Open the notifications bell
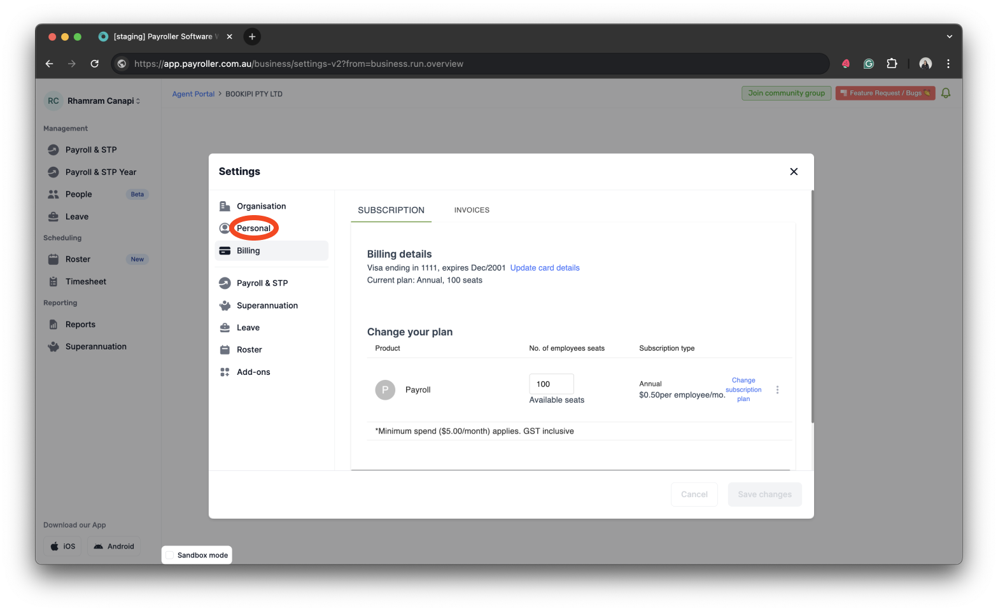 (946, 94)
